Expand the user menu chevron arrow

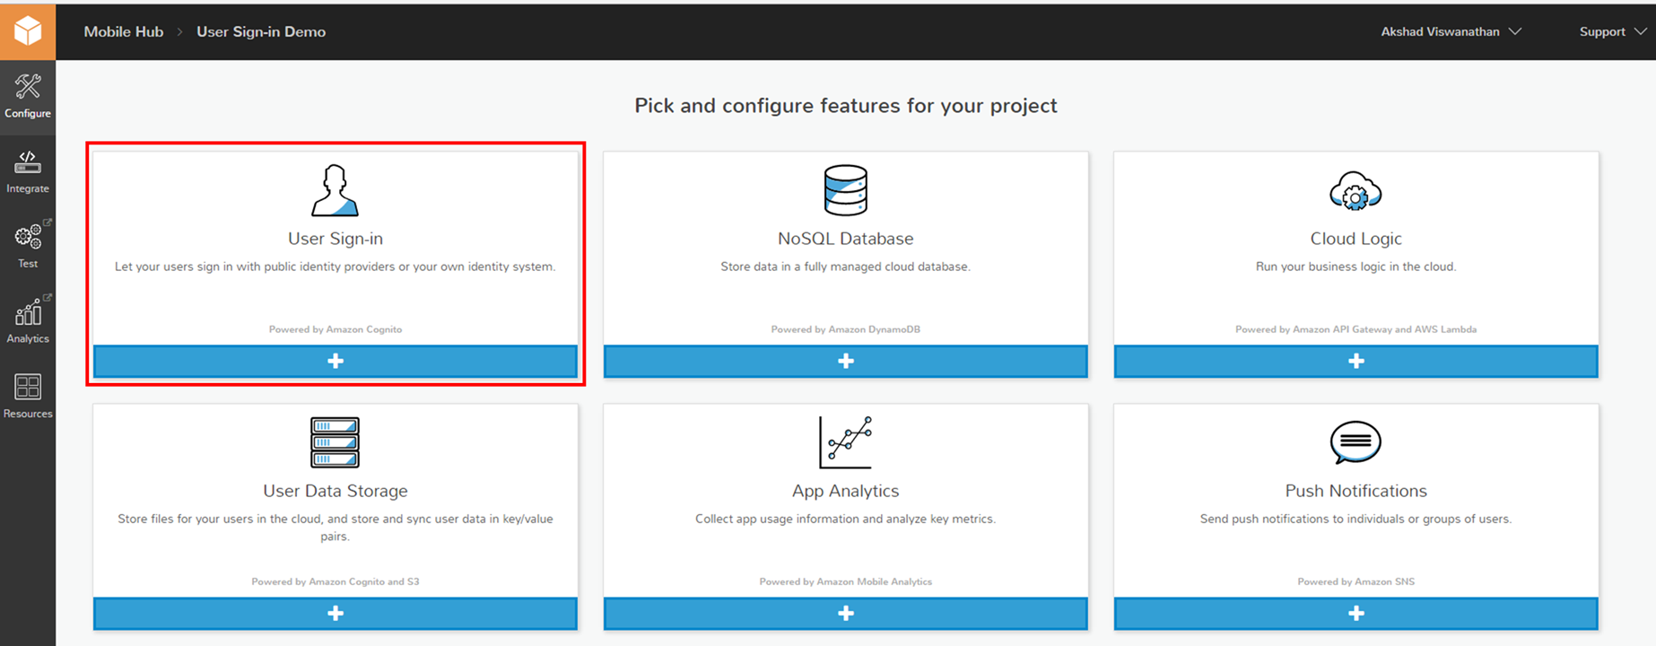pyautogui.click(x=1516, y=31)
